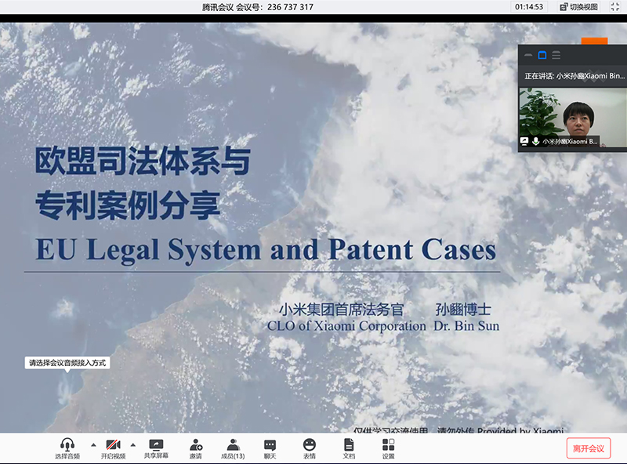Viewport: 627px width, 464px height.
Task: Open meeting settings (设置)
Action: [x=388, y=448]
